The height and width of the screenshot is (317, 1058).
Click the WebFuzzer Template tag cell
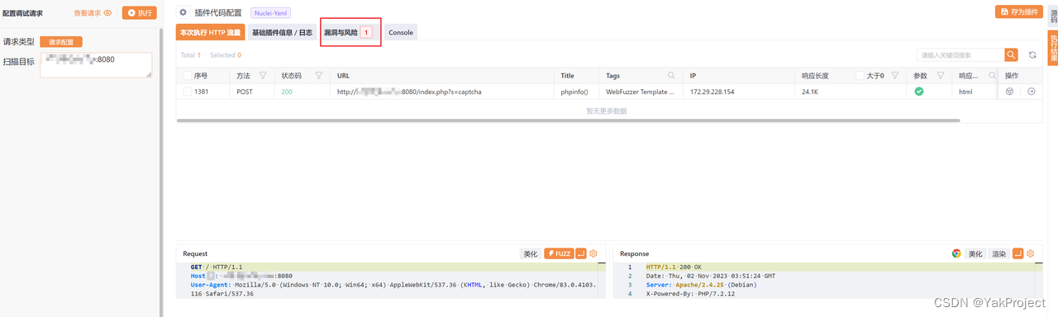click(641, 92)
